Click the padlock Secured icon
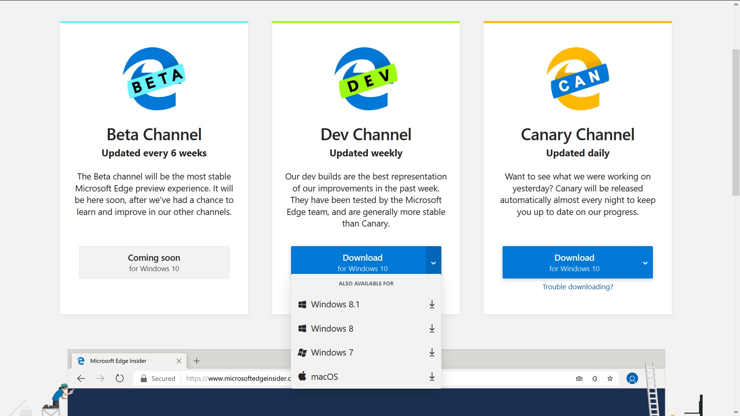The width and height of the screenshot is (740, 416). coord(143,379)
